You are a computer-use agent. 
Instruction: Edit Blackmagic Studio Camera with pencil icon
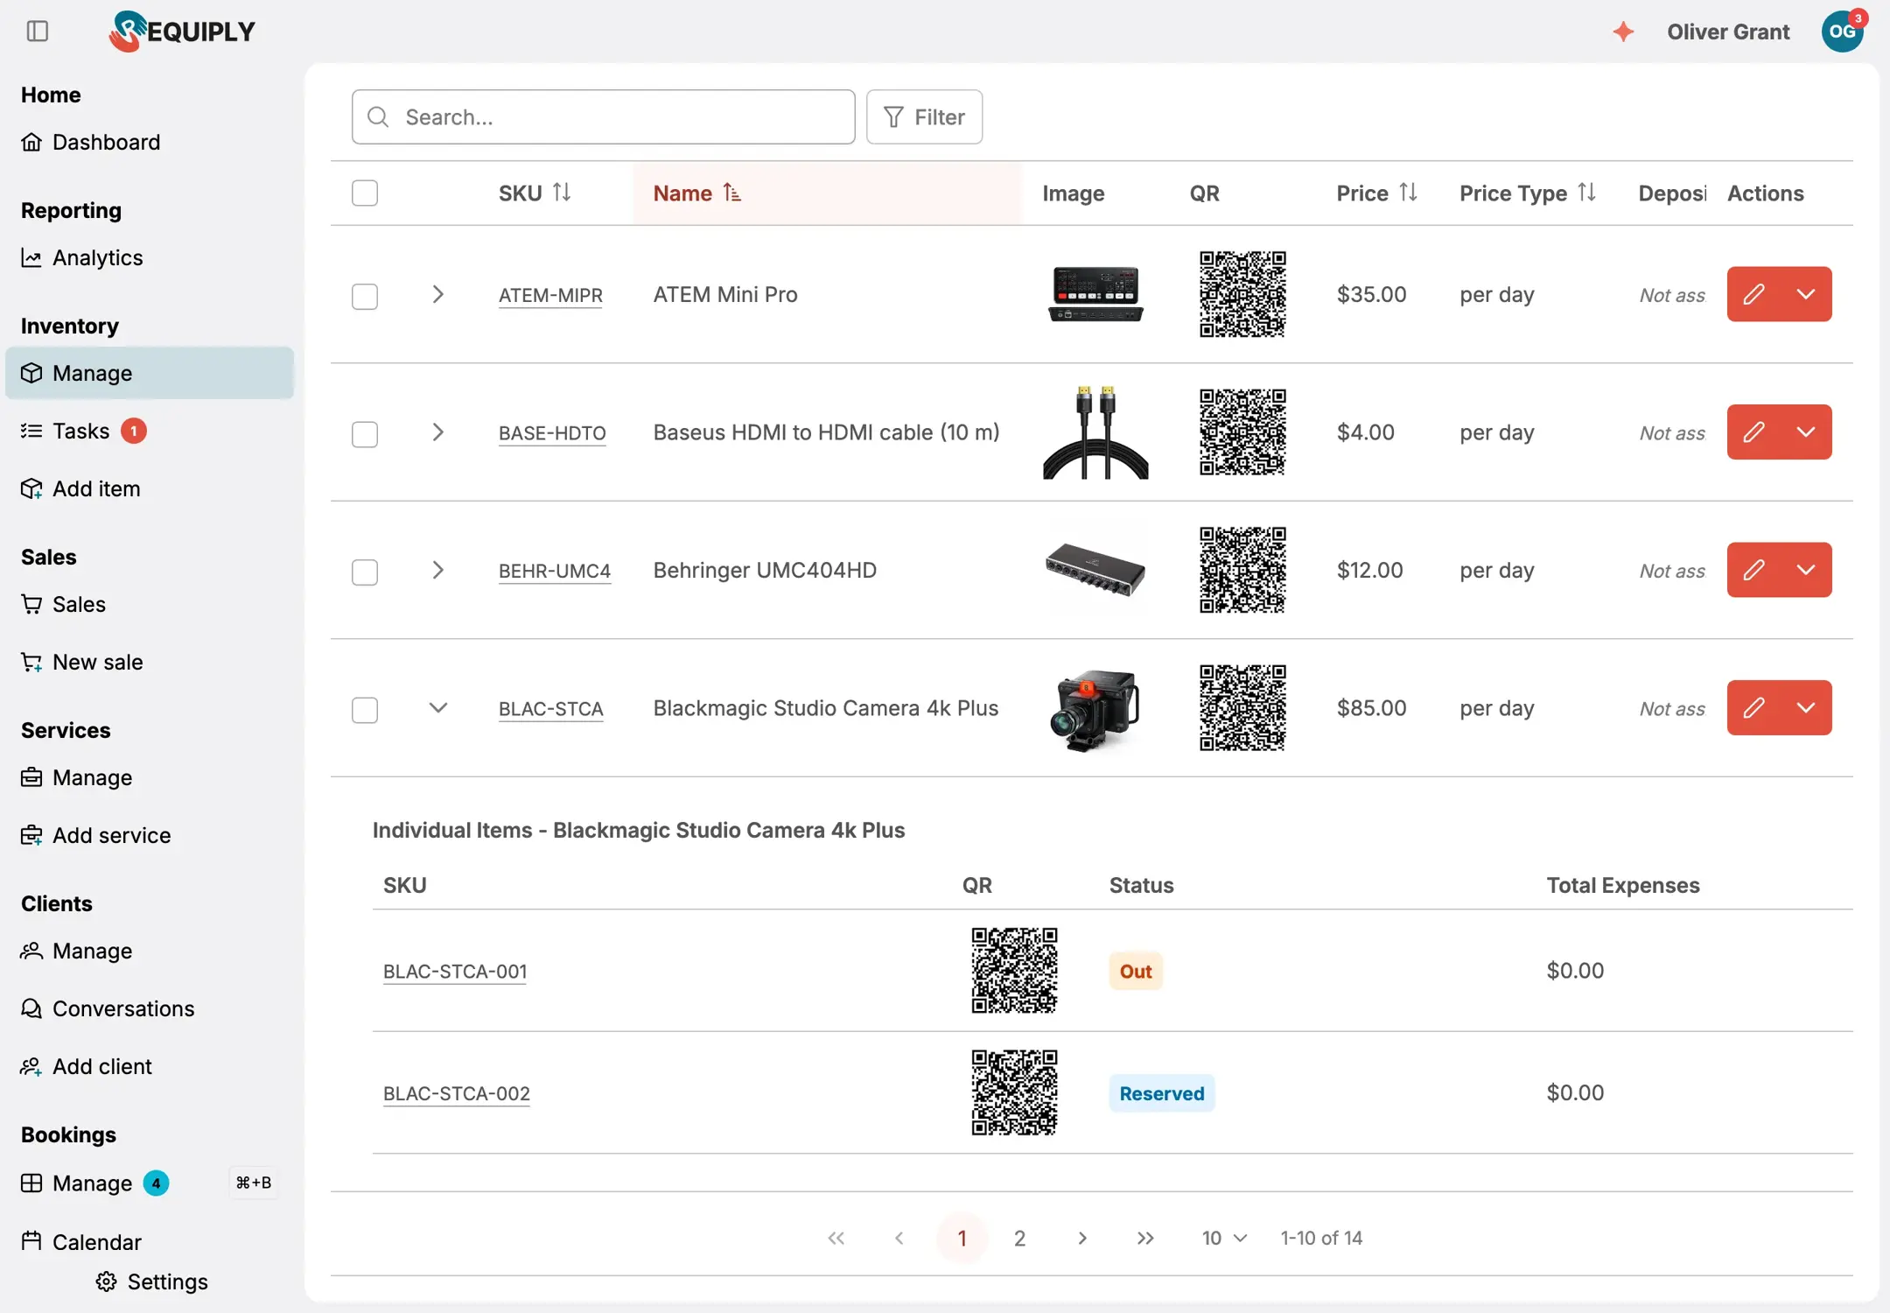tap(1753, 707)
